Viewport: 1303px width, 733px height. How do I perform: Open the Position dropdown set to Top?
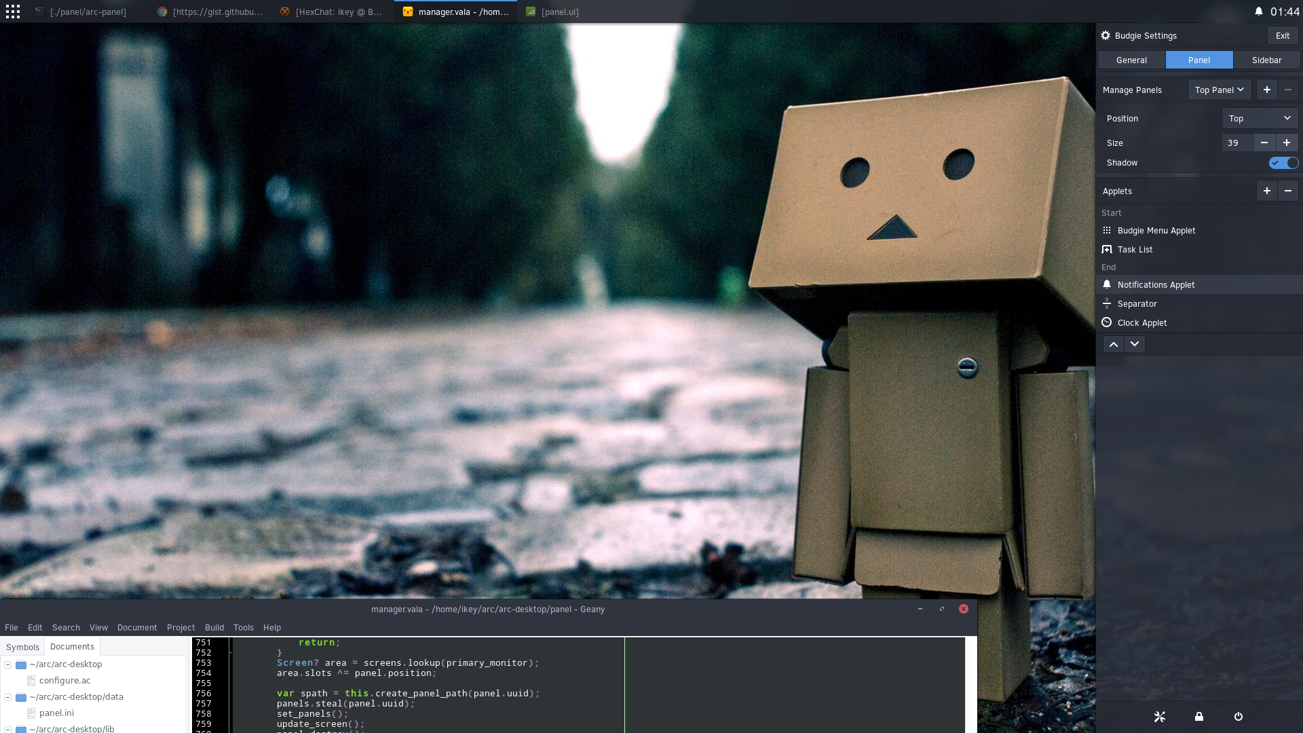click(1260, 118)
